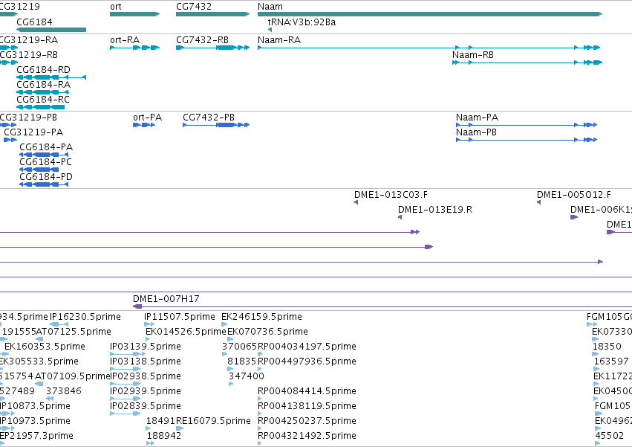Click the RP004321492.5prime EST label

307,437
